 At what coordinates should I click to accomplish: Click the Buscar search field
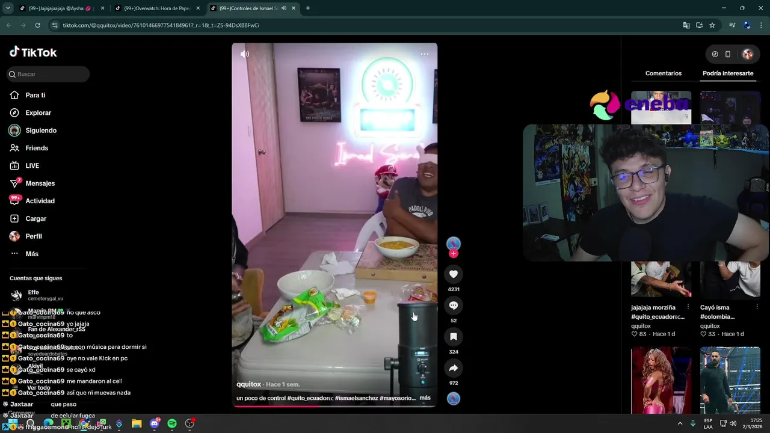(48, 74)
